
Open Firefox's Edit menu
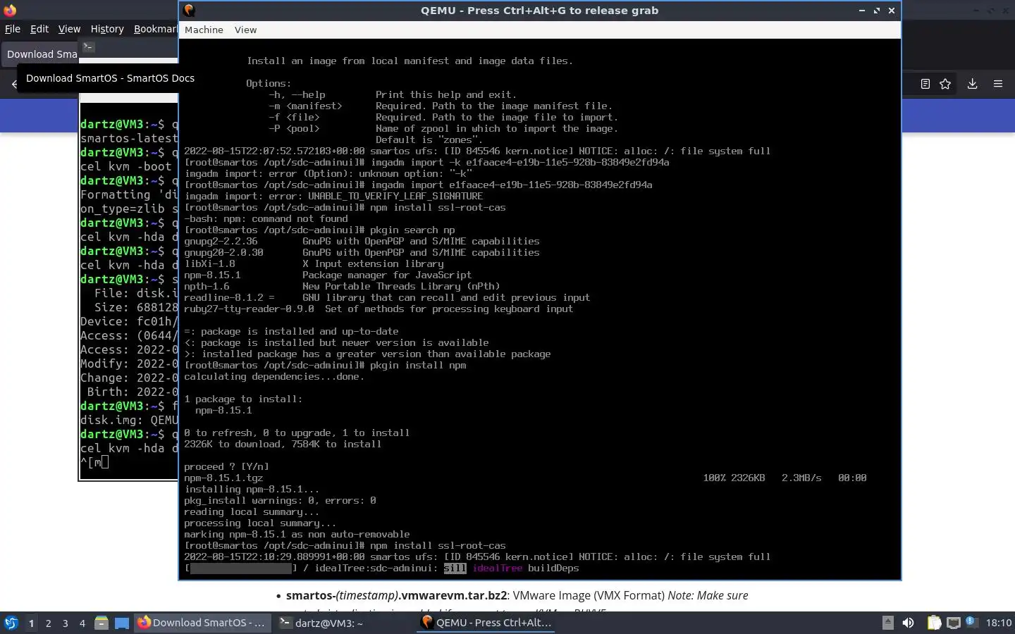tap(39, 29)
